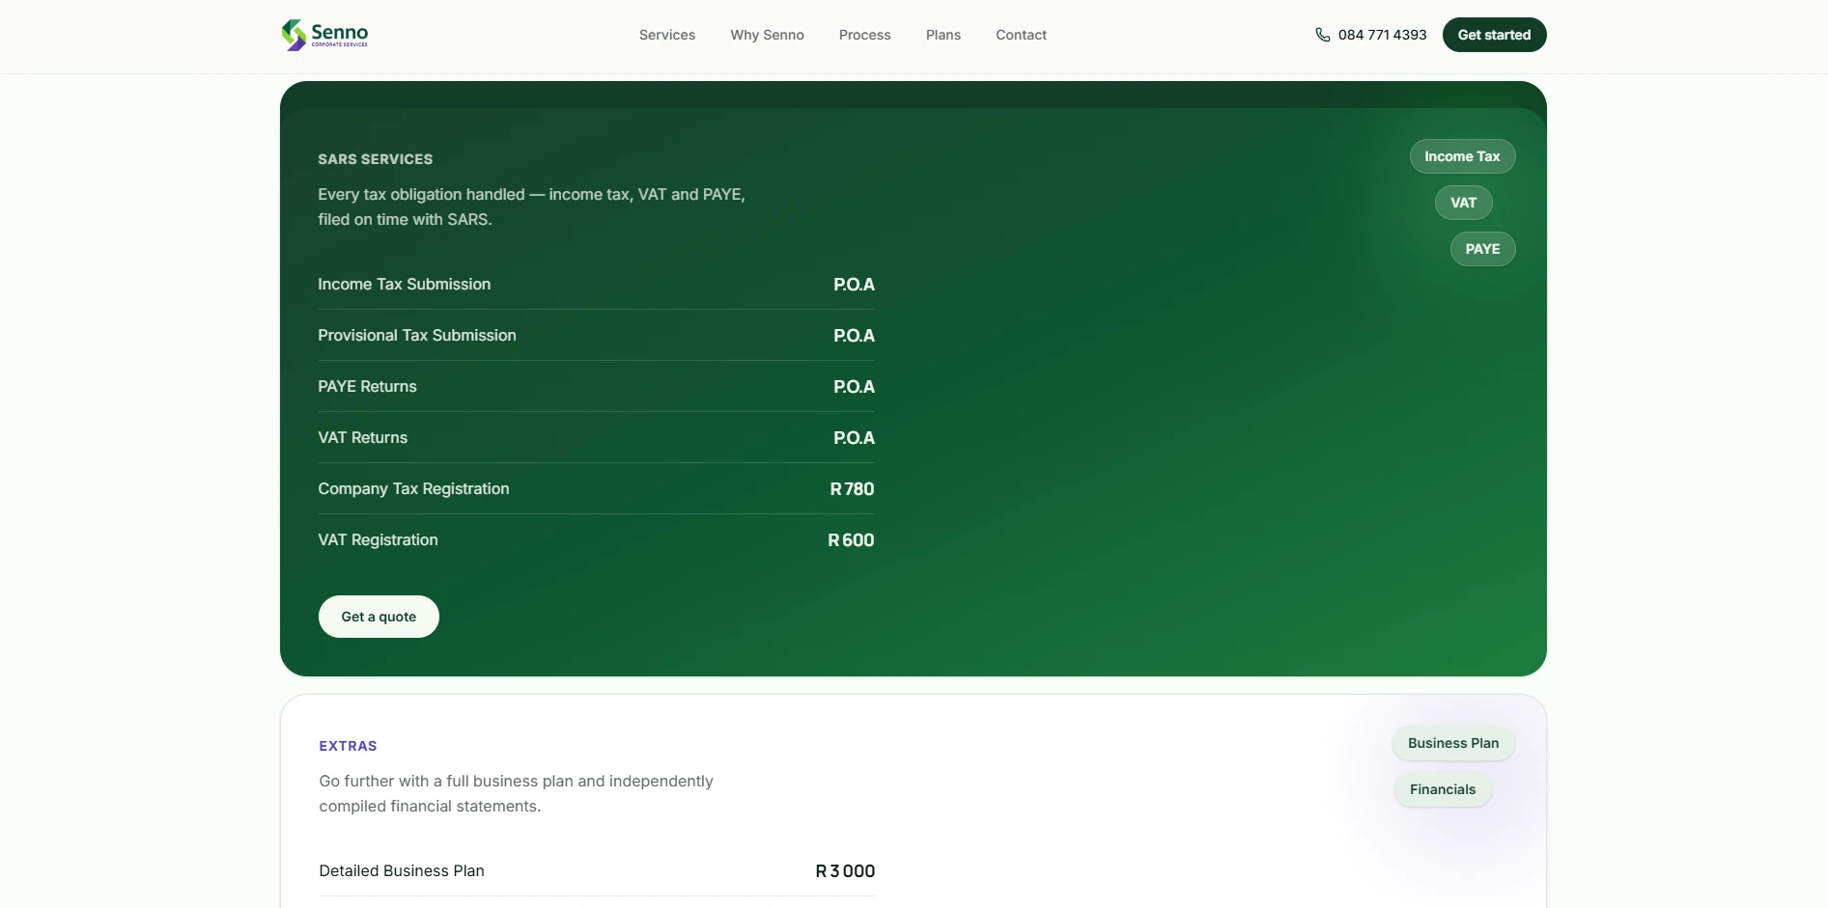
Task: Click PAYE Returns row label
Action: click(367, 386)
